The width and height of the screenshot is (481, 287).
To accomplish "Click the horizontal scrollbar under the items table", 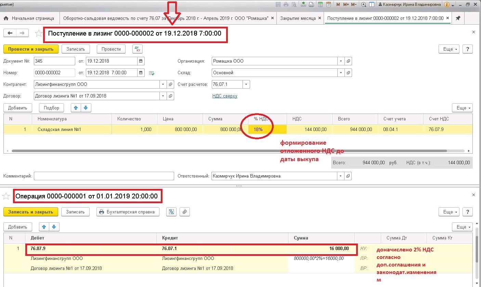I will [x=229, y=151].
